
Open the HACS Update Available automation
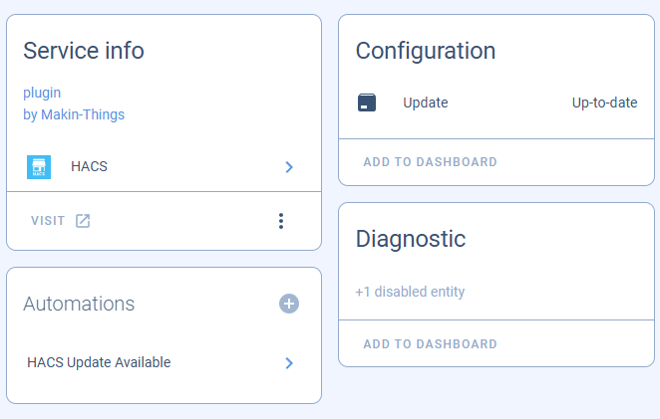coord(99,362)
